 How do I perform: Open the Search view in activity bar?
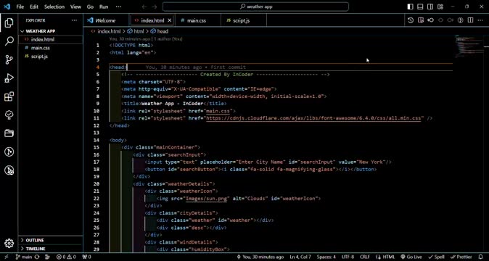point(9,41)
